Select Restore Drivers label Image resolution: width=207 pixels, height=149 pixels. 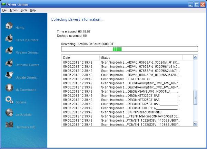[27, 53]
